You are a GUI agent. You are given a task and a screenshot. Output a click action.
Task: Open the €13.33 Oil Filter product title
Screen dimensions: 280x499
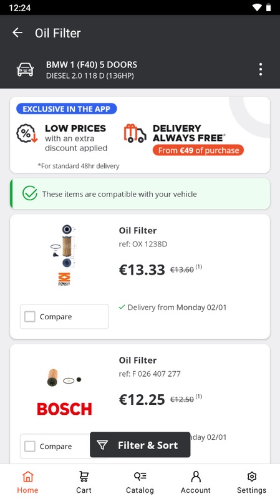coord(138,230)
